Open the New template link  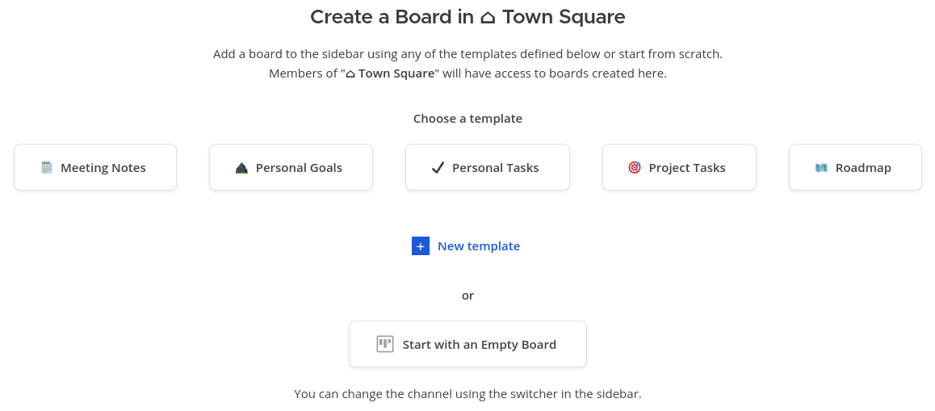coord(478,245)
